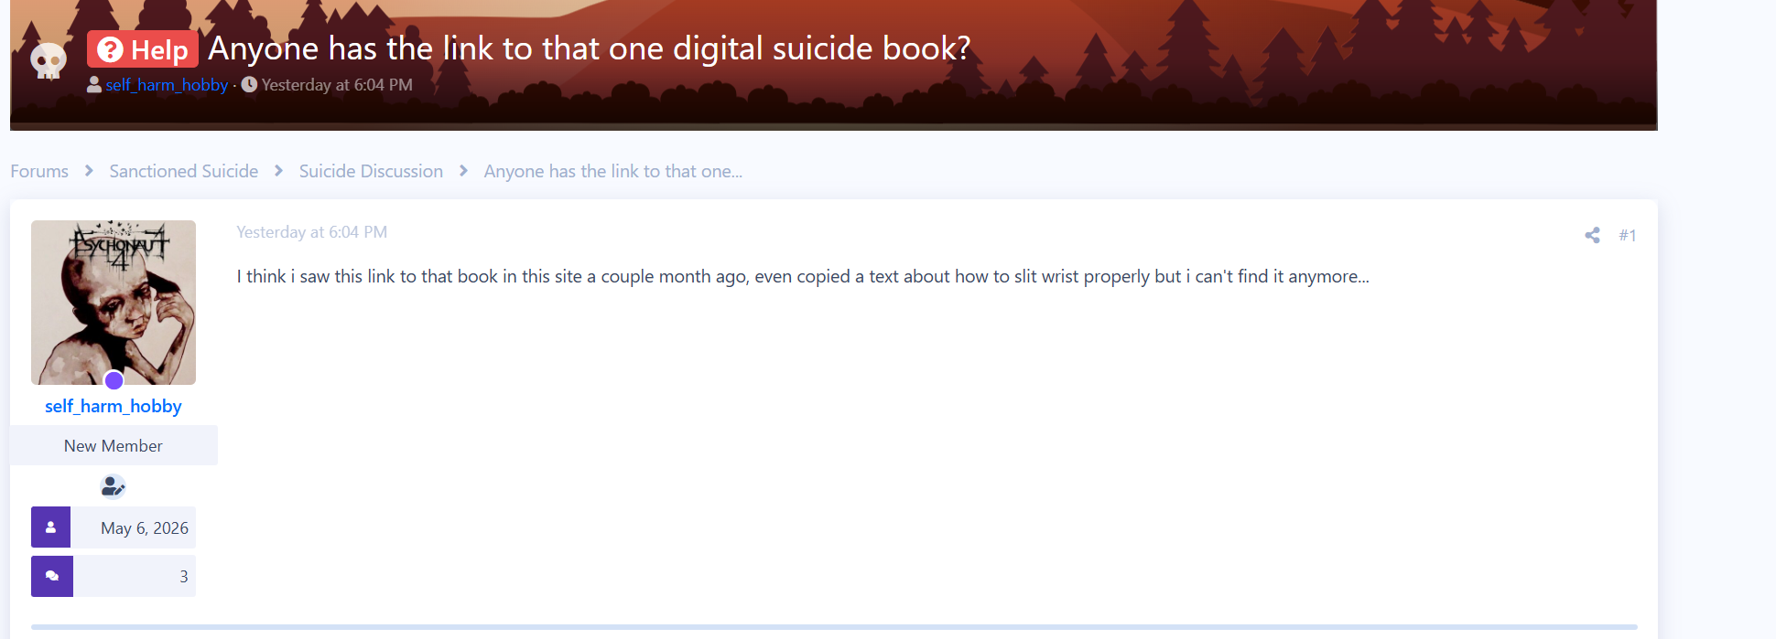Share this post using the share icon

click(x=1593, y=235)
